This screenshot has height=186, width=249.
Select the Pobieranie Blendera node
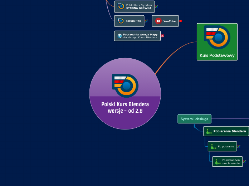pos(226,131)
